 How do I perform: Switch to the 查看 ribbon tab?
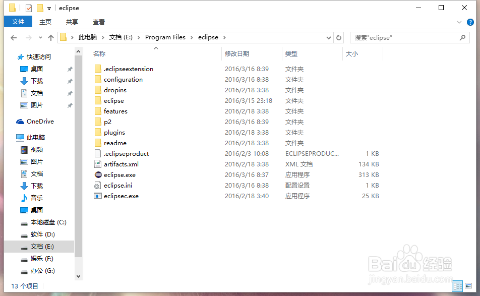pyautogui.click(x=98, y=22)
